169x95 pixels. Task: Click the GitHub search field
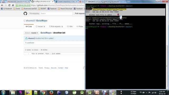pos(56,13)
